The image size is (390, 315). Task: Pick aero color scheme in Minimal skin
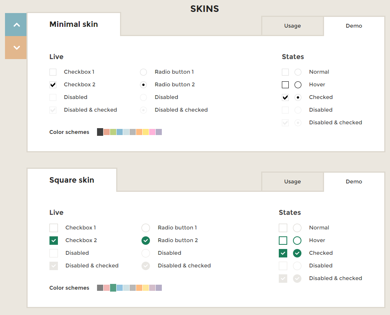pyautogui.click(x=126, y=132)
